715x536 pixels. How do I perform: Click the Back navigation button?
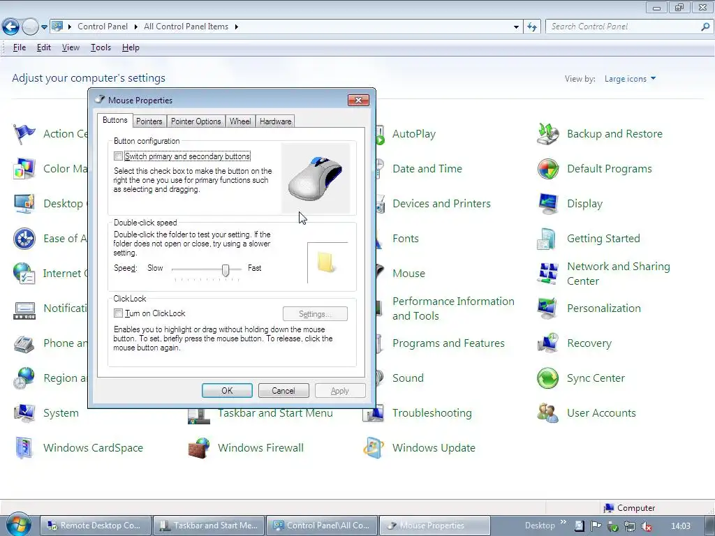[x=11, y=27]
